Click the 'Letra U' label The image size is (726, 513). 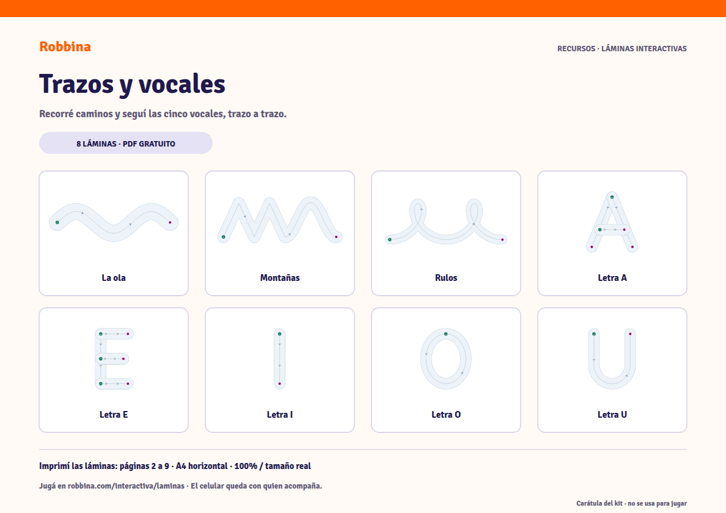click(612, 415)
